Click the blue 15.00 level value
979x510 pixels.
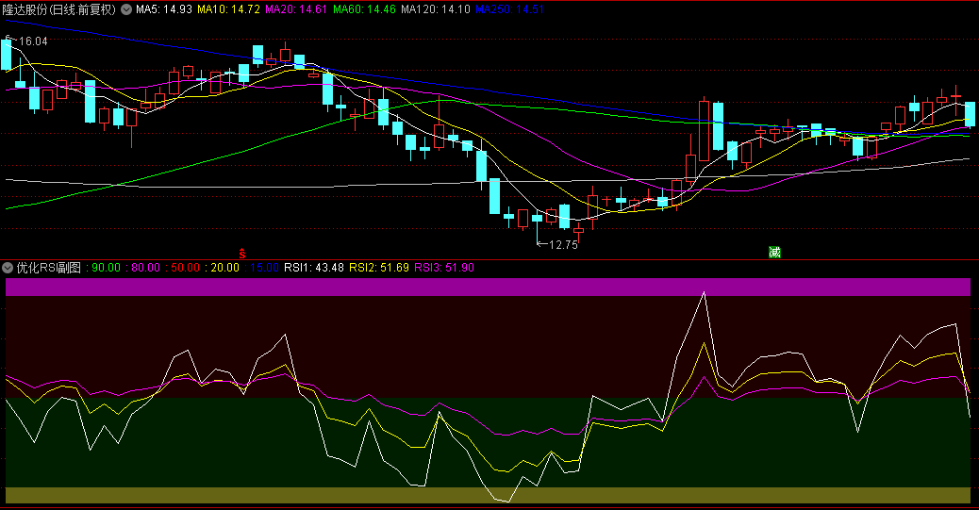coord(264,268)
